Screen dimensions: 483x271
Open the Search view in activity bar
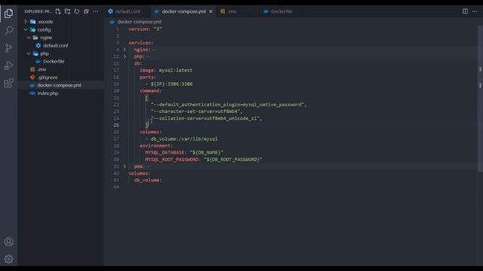pyautogui.click(x=8, y=30)
